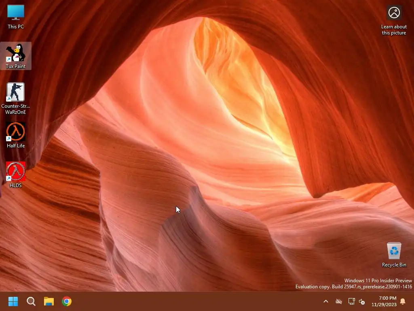Open the notification bell
Screen dimensions: 414x311
403,301
